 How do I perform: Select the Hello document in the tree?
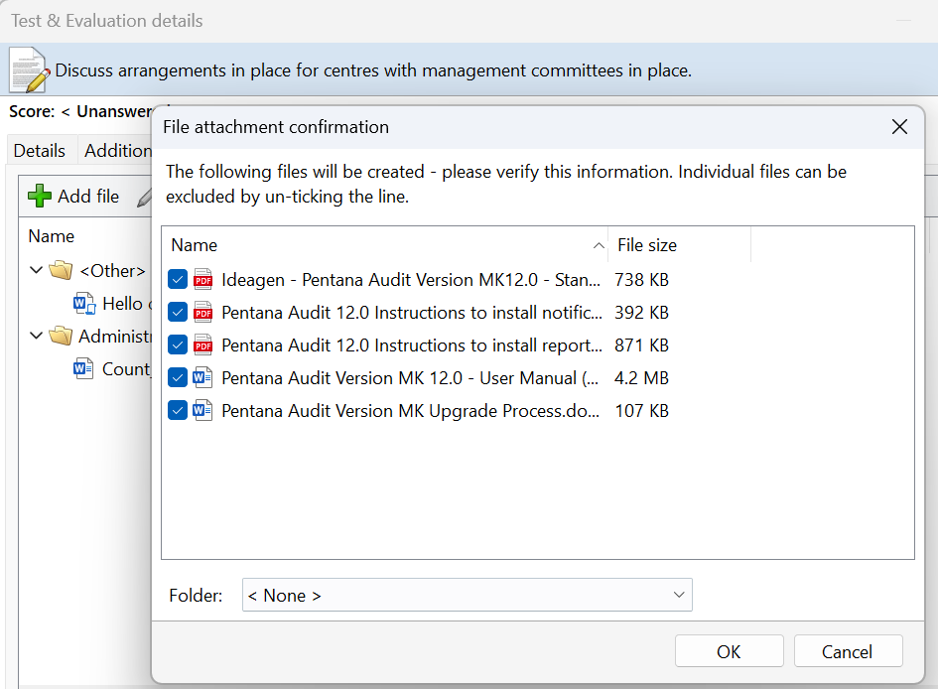click(126, 303)
